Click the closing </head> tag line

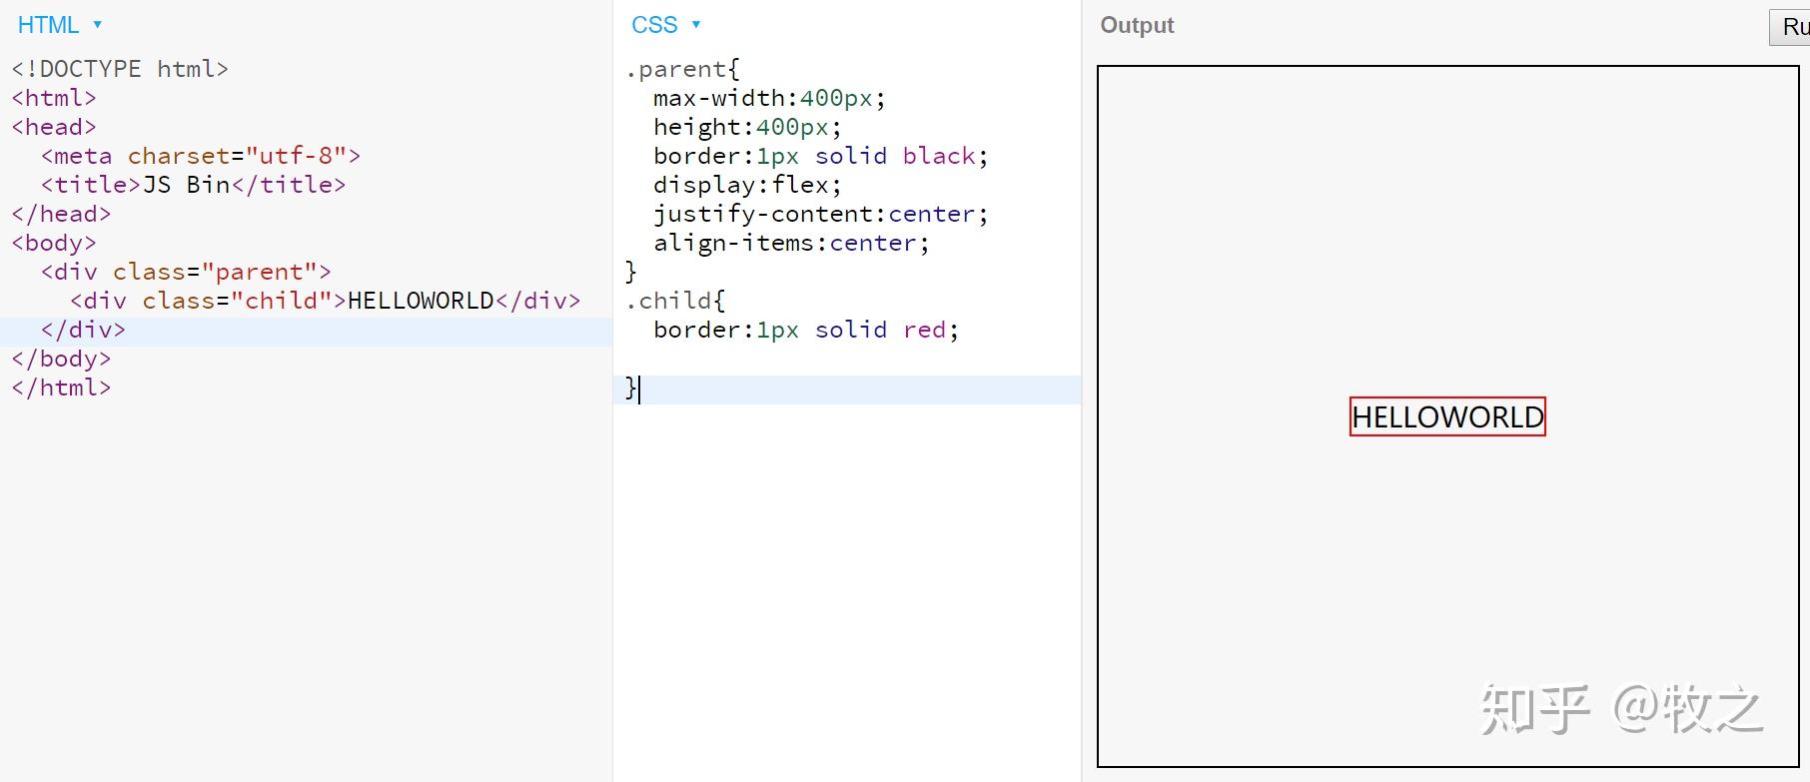61,214
